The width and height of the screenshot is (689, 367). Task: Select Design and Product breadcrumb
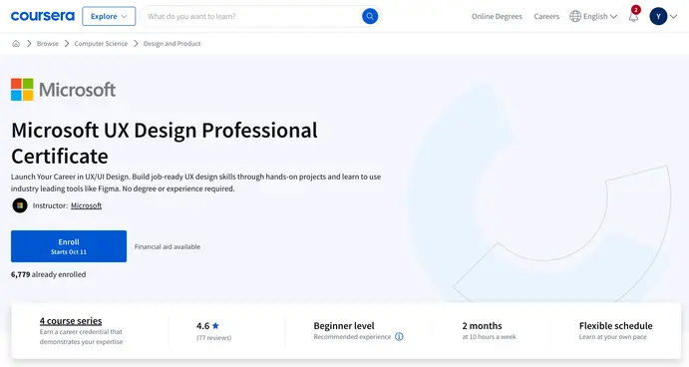(172, 44)
